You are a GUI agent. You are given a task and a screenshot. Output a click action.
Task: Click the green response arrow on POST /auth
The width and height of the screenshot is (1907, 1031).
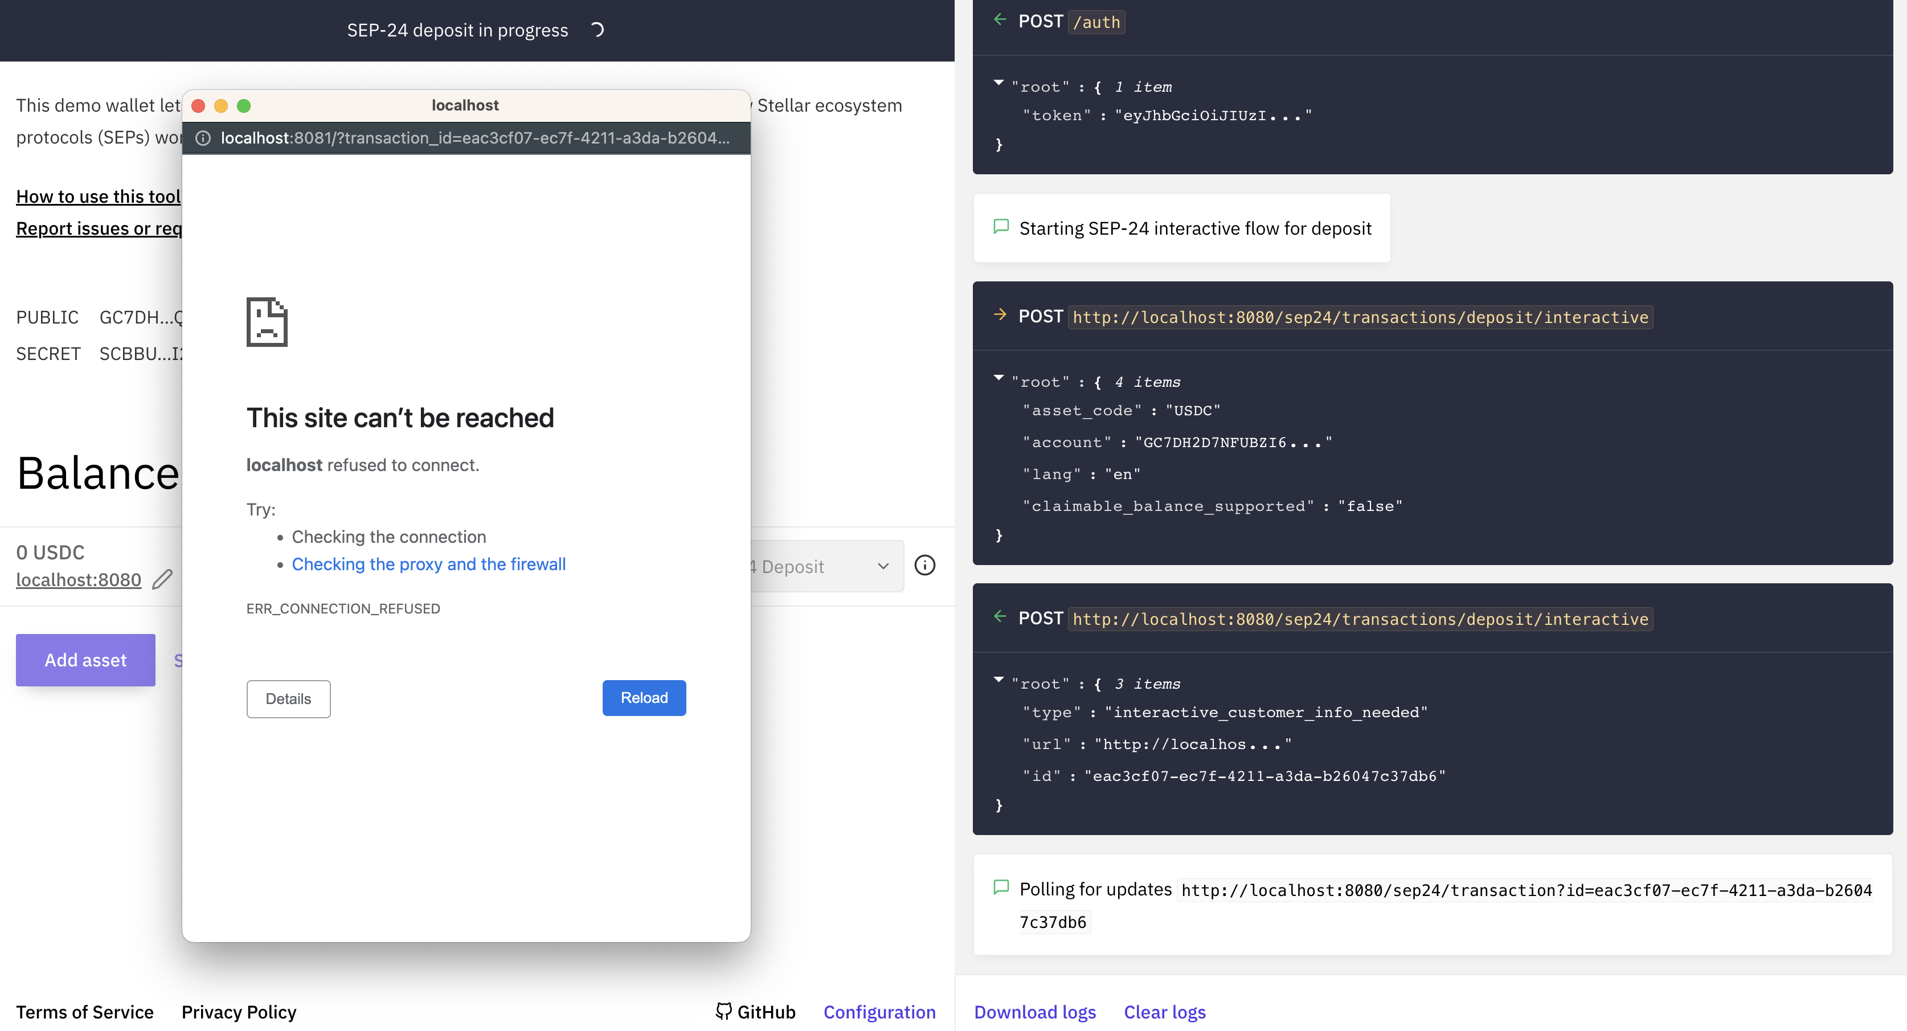[x=1000, y=20]
